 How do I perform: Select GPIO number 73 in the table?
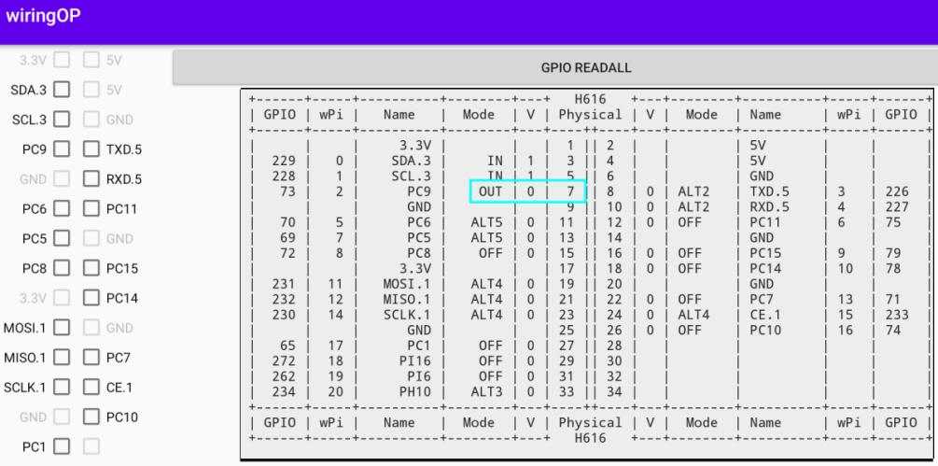287,191
